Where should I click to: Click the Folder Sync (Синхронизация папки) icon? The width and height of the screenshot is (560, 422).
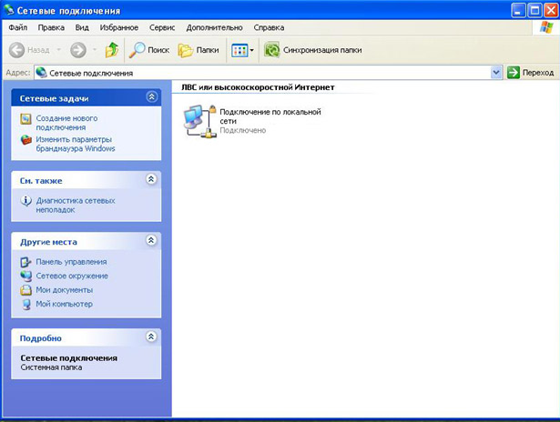coord(271,50)
